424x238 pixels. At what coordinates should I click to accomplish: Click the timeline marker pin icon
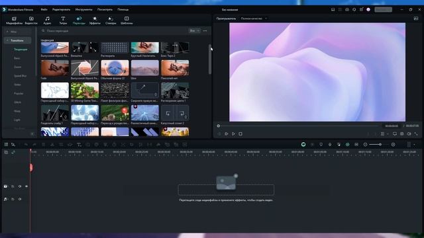click(321, 145)
